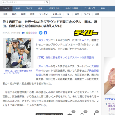Enlarge the players' celebration photo
This screenshot has width=115, height=115.
[18, 53]
